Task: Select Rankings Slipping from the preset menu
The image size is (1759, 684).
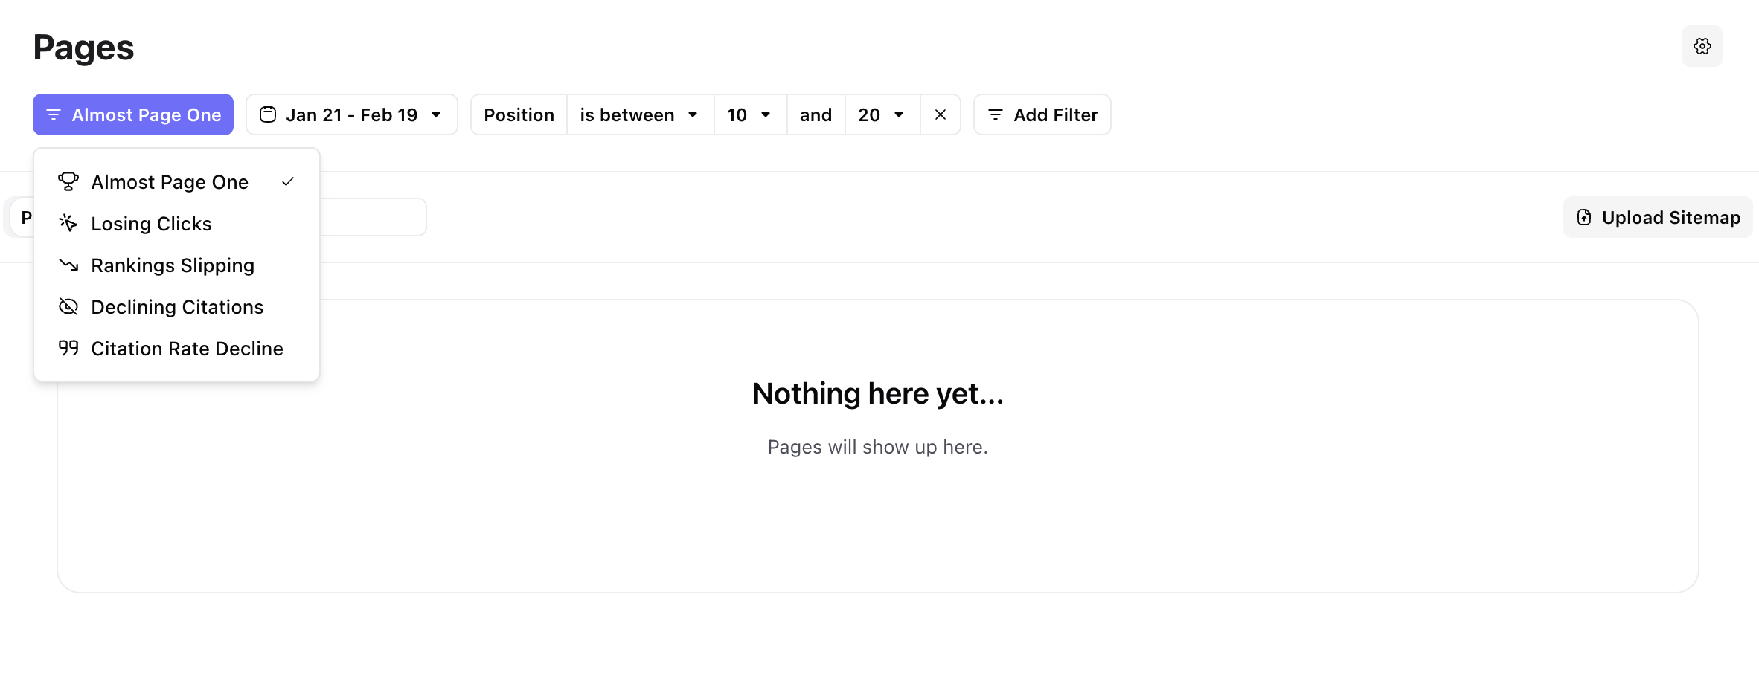Action: (x=173, y=265)
